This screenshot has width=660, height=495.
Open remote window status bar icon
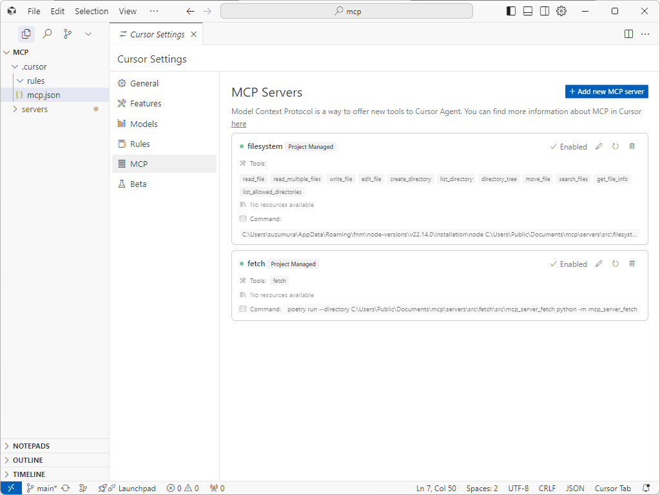click(x=11, y=489)
